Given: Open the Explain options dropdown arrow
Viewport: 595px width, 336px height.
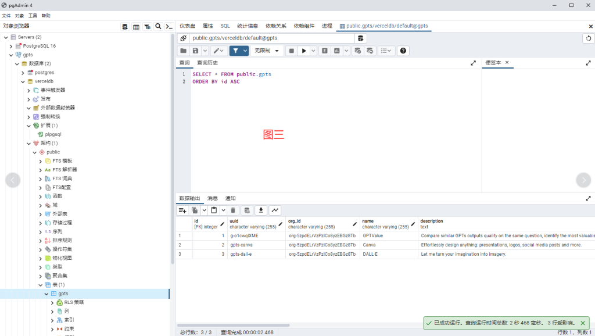Looking at the screenshot, I should coord(346,51).
